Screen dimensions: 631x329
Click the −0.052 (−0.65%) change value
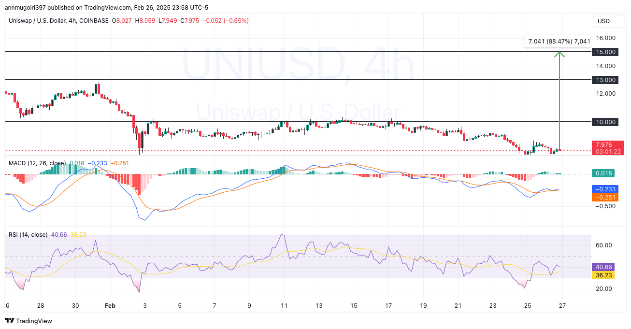(x=226, y=21)
